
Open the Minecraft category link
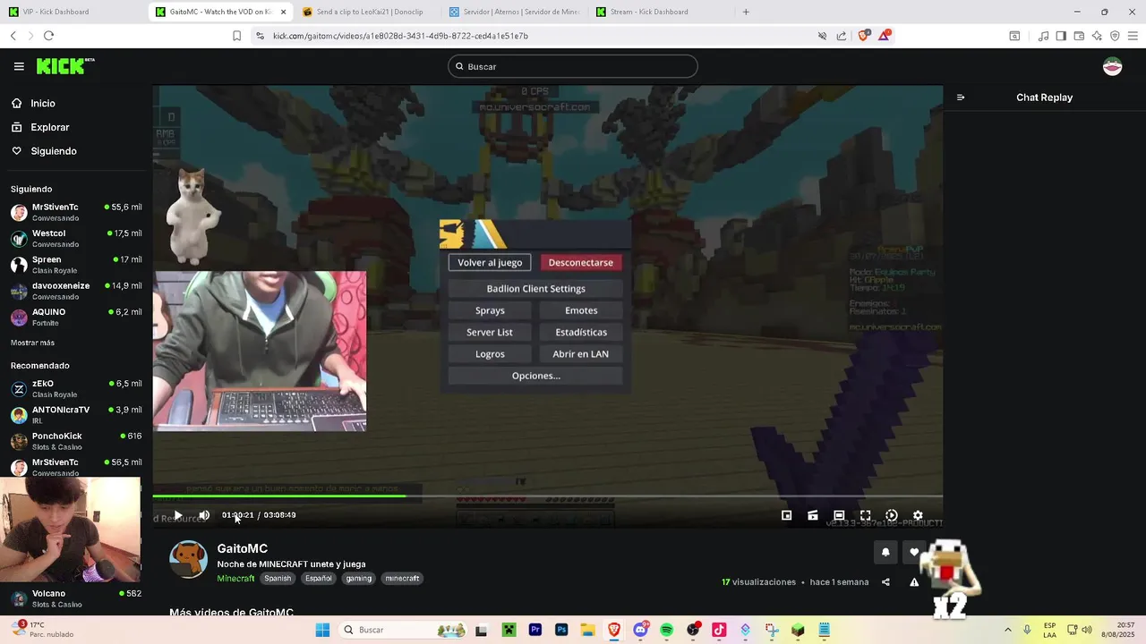235,579
